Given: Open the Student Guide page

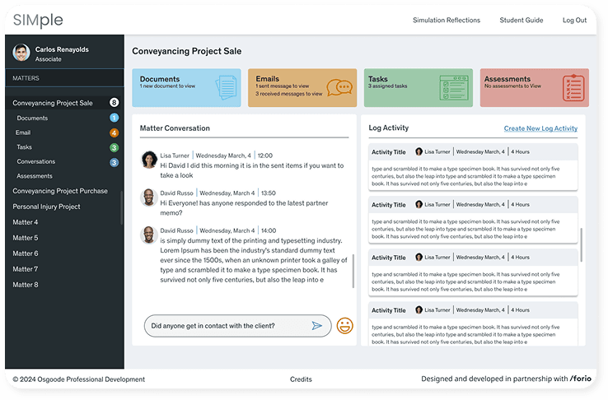Looking at the screenshot, I should [521, 21].
